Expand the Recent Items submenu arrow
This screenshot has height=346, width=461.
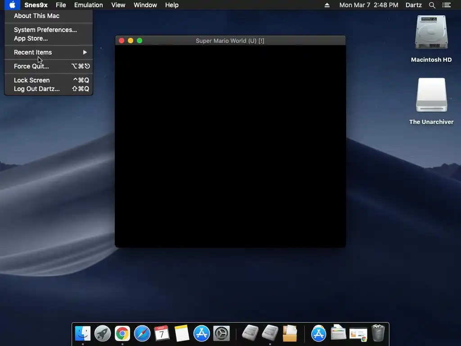[x=85, y=52]
